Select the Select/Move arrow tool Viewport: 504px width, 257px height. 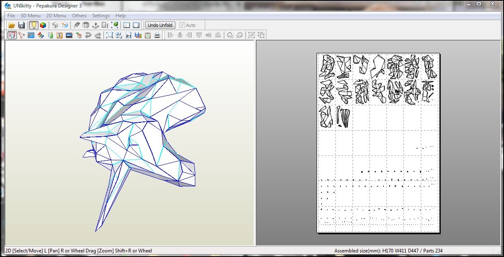pyautogui.click(x=12, y=35)
